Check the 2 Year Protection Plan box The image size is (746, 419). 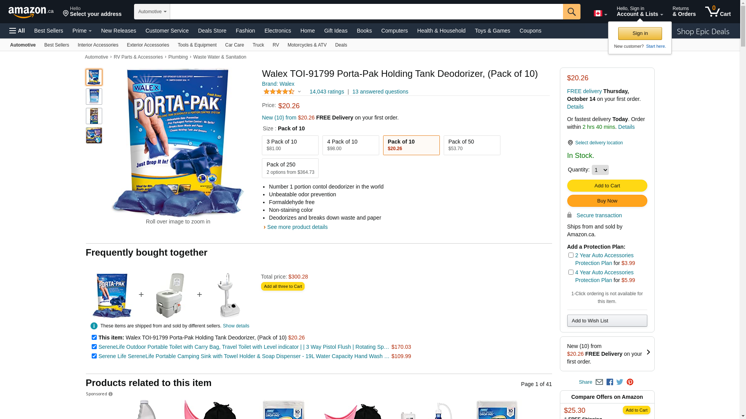[571, 255]
